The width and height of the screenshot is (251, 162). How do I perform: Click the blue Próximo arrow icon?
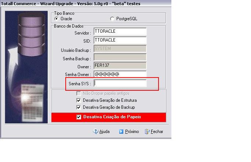pos(121,132)
